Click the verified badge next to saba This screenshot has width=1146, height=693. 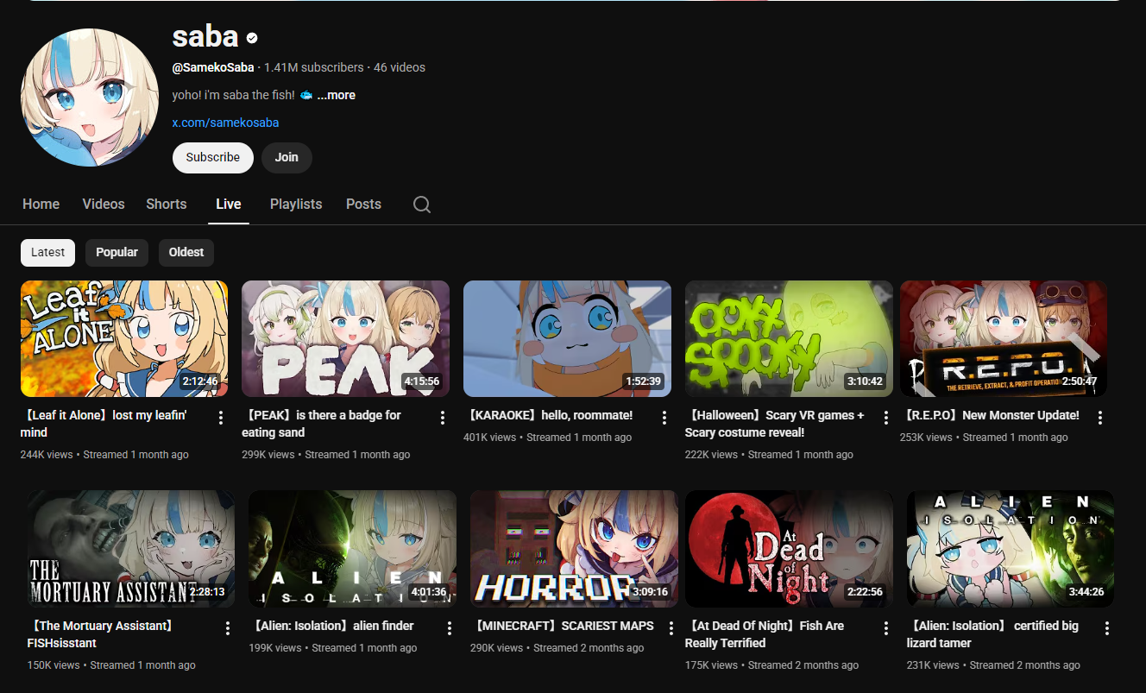tap(252, 38)
